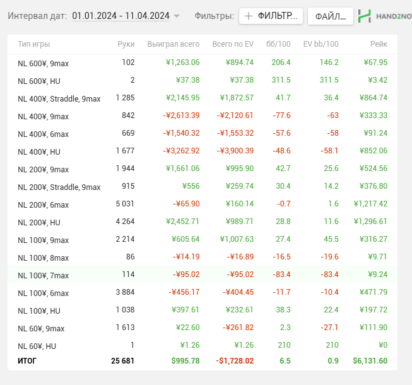Open the date interval dropdown arrow

[x=177, y=16]
